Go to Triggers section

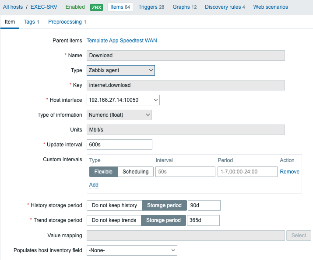pyautogui.click(x=151, y=7)
